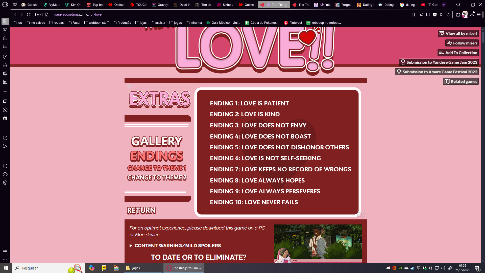Switch to the 'Top free' tab
Image resolution: width=485 pixels, height=273 pixels.
95,5
